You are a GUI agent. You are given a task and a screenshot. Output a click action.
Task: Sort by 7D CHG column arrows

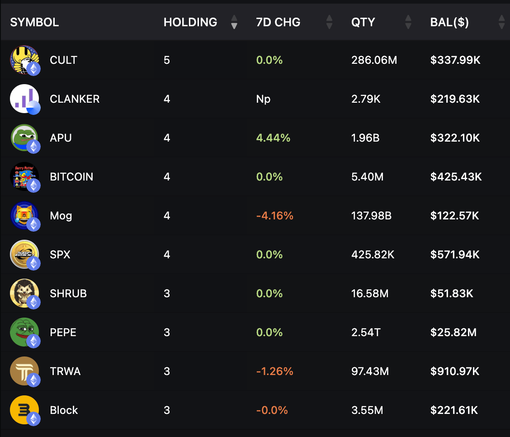pos(329,22)
